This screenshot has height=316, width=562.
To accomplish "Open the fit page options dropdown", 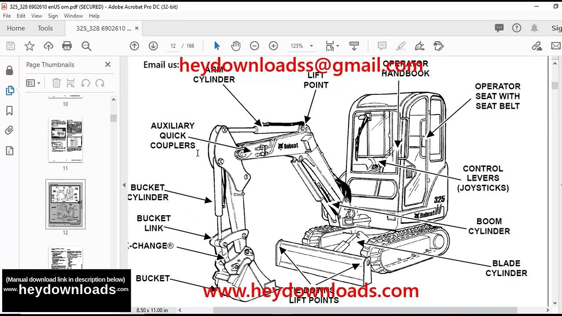I will 332,46.
